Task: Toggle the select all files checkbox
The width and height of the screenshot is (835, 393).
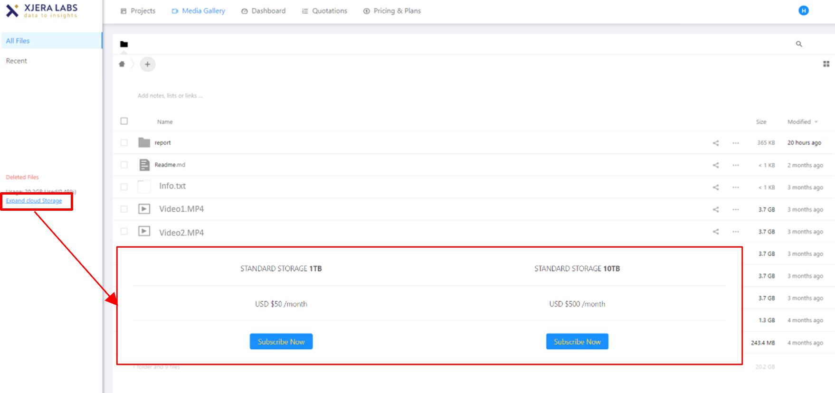Action: (x=124, y=121)
